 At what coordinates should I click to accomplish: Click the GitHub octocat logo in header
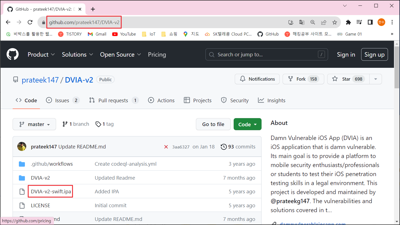click(x=13, y=54)
